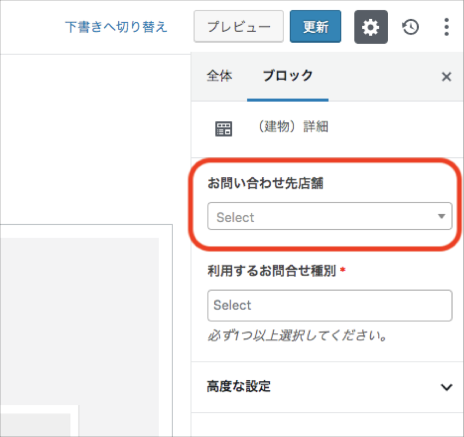Click the (建物)詳細 block type icon
This screenshot has height=437, width=464.
point(224,129)
